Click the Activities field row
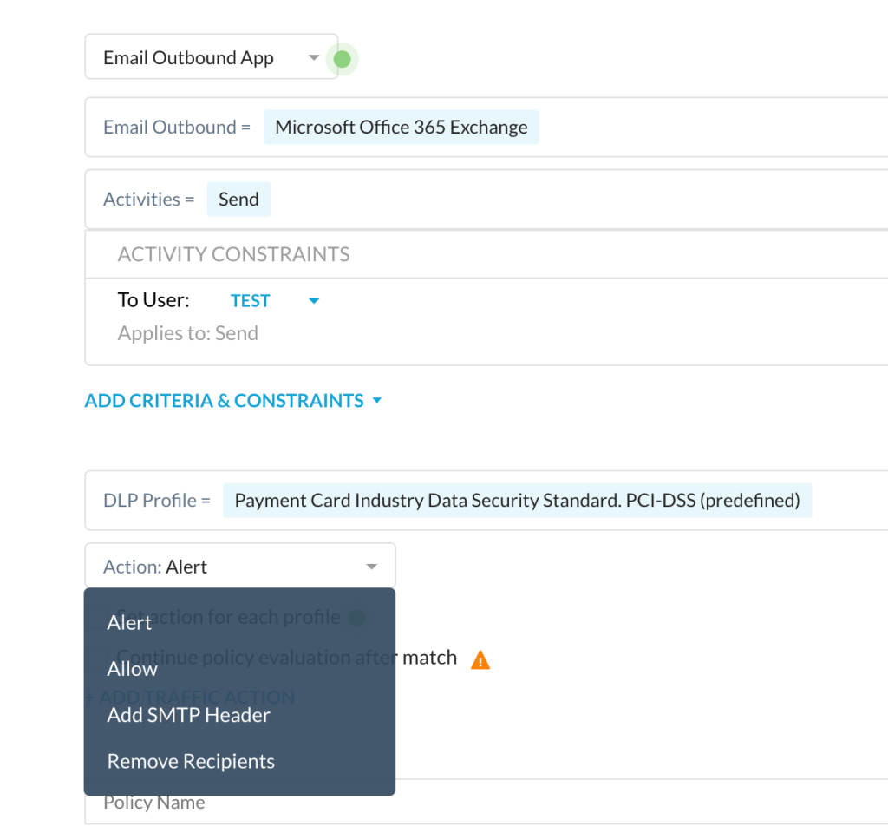The height and width of the screenshot is (826, 888). click(x=486, y=200)
